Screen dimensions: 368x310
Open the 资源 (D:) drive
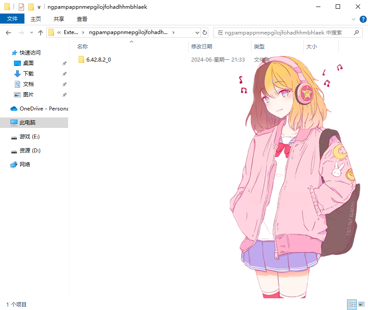[30, 151]
